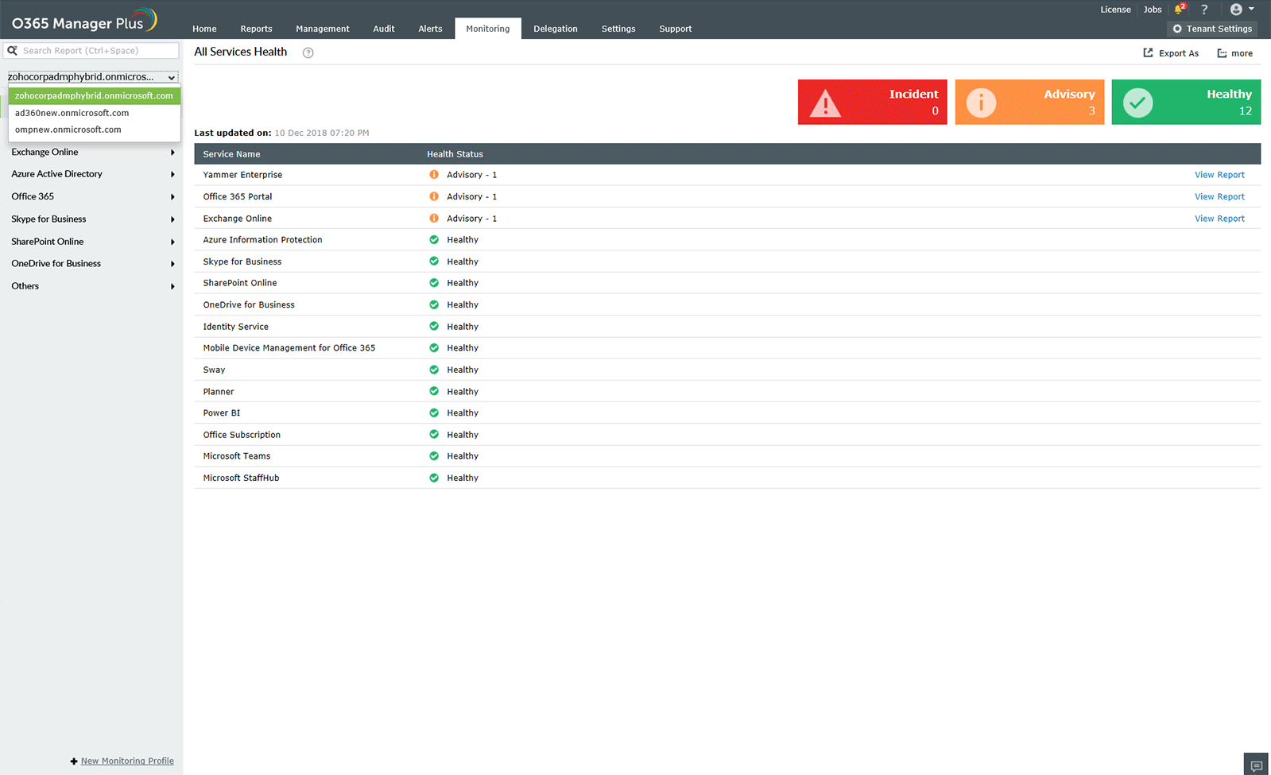Image resolution: width=1271 pixels, height=775 pixels.
Task: Open the Support tab
Action: point(676,29)
